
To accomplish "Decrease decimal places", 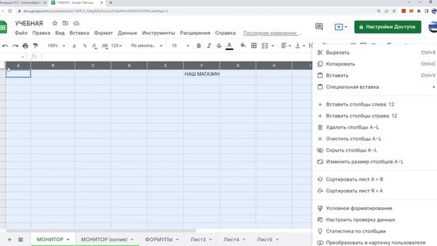I will [94, 46].
